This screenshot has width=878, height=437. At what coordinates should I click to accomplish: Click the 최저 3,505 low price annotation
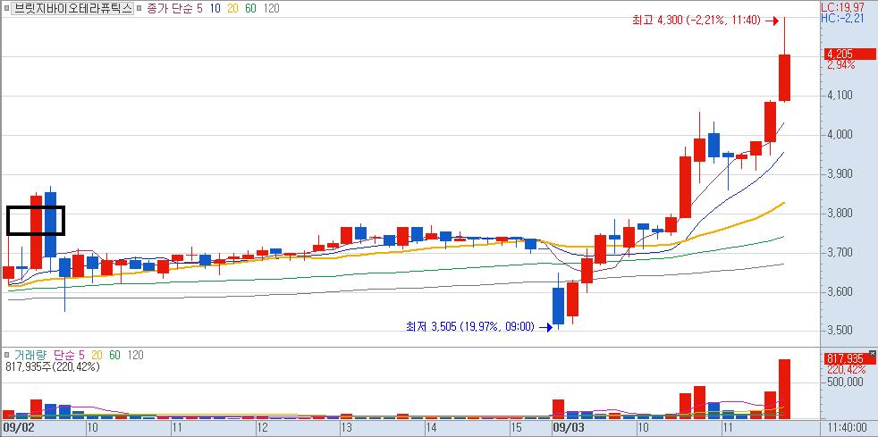[469, 327]
